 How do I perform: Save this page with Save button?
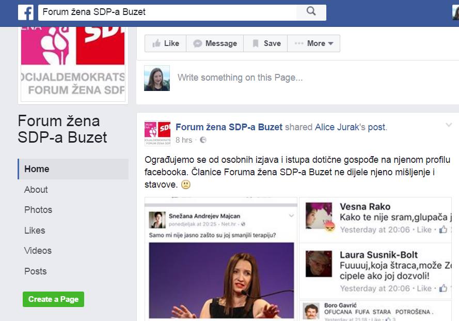266,43
